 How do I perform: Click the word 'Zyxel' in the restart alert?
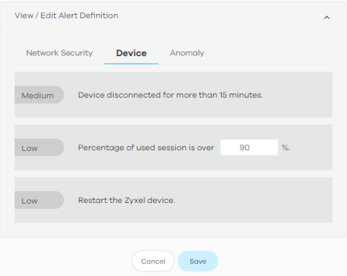(135, 201)
